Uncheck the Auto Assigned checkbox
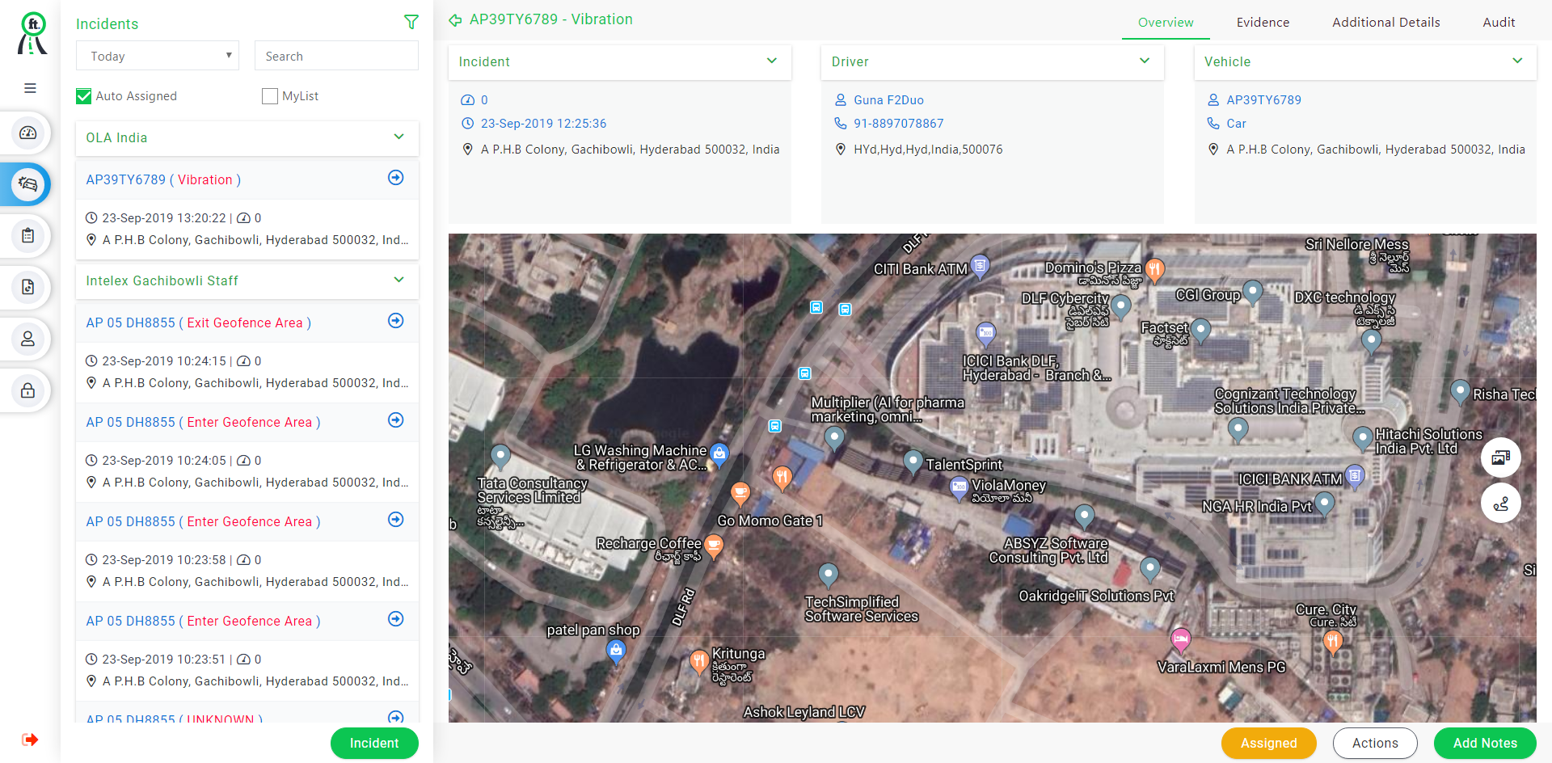The height and width of the screenshot is (763, 1552). coord(83,95)
